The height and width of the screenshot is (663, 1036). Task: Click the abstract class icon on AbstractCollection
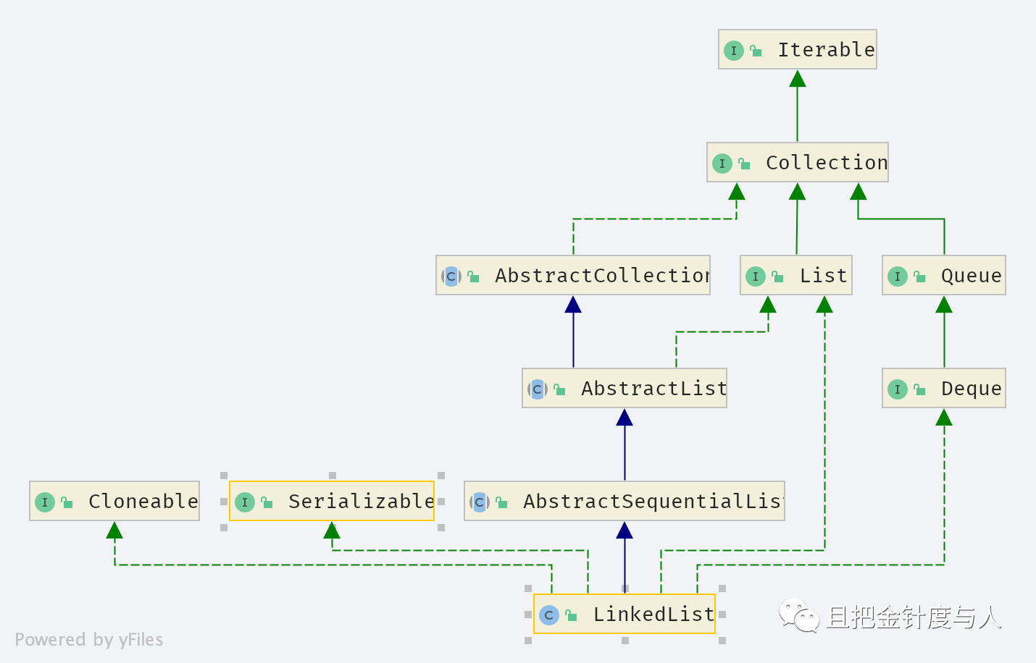pyautogui.click(x=451, y=276)
